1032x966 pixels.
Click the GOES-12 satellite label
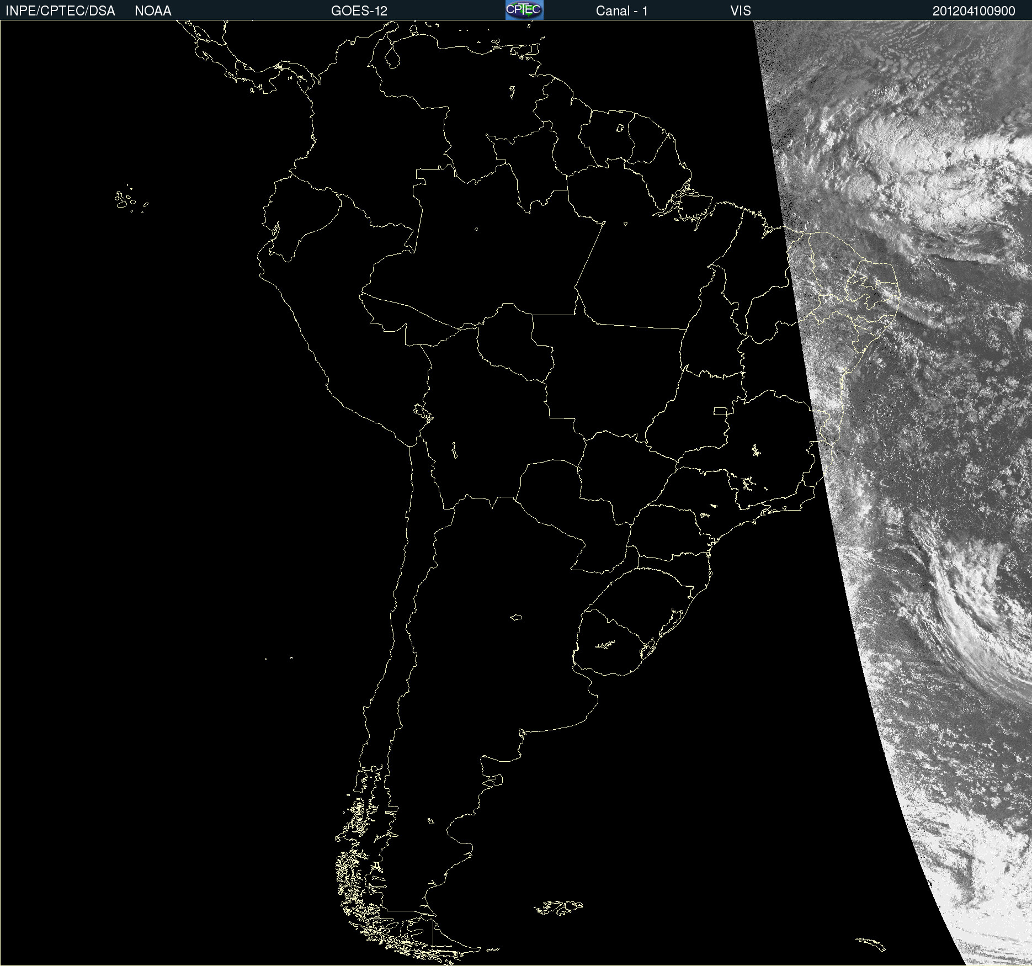[x=359, y=11]
